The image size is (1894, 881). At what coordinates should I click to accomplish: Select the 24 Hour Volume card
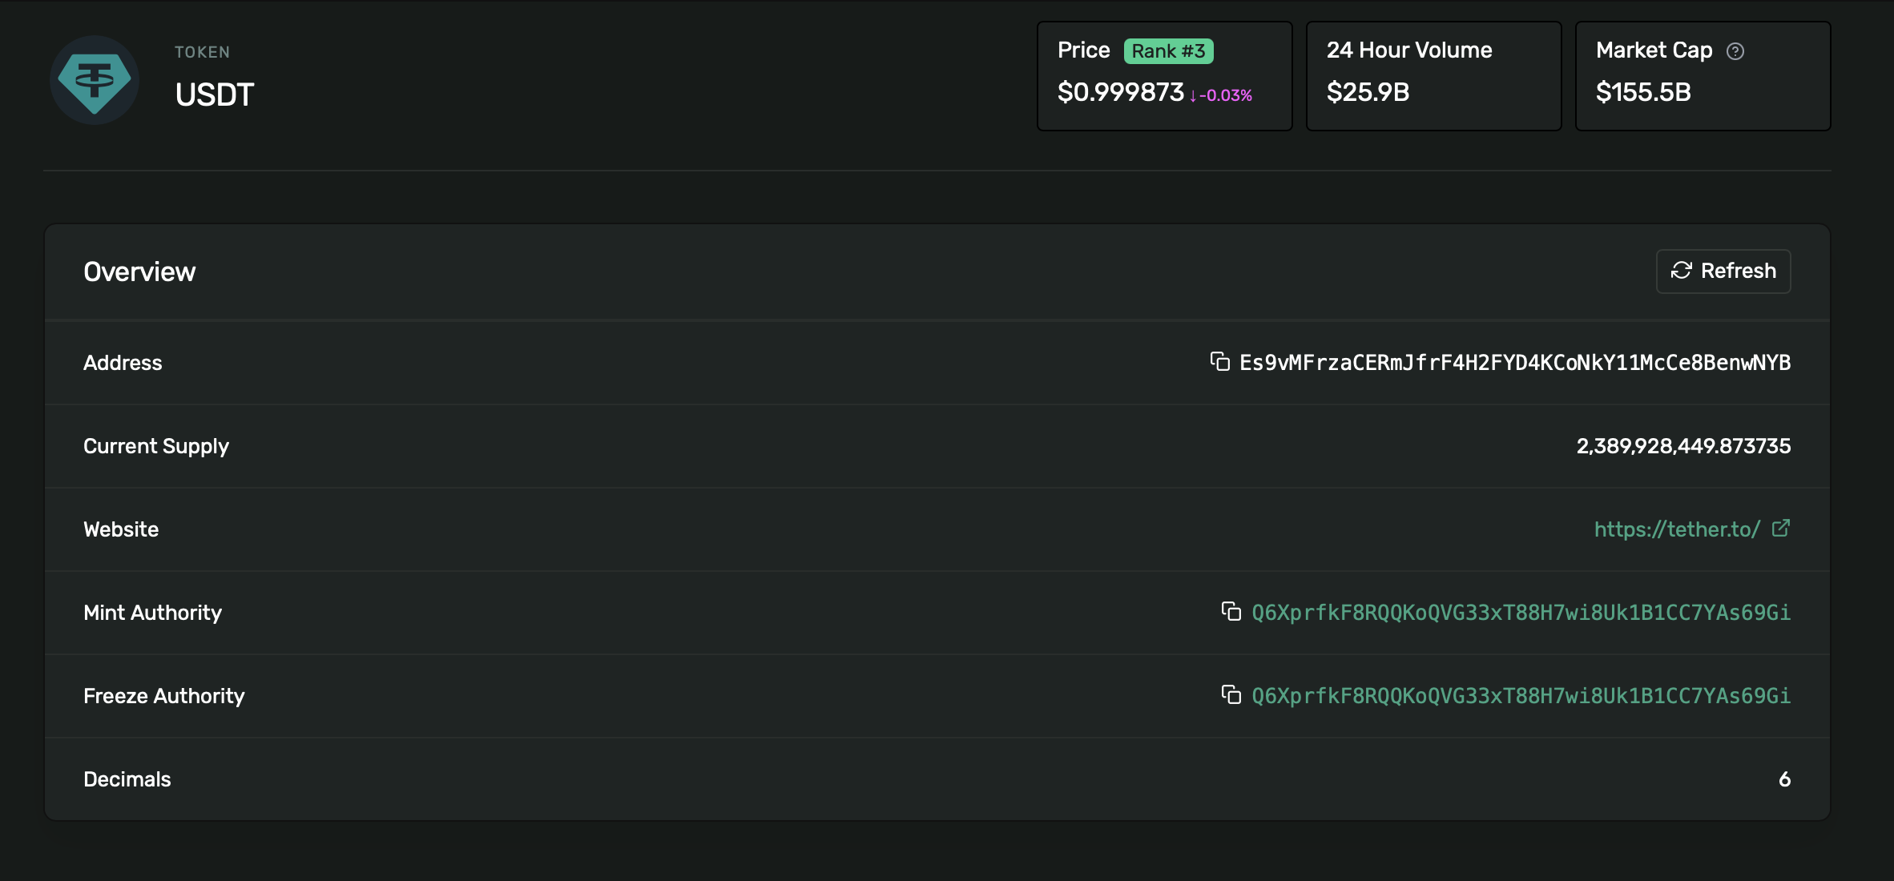(1433, 75)
